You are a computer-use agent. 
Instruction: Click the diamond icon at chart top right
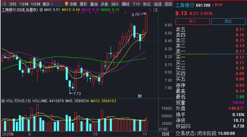(x=150, y=10)
